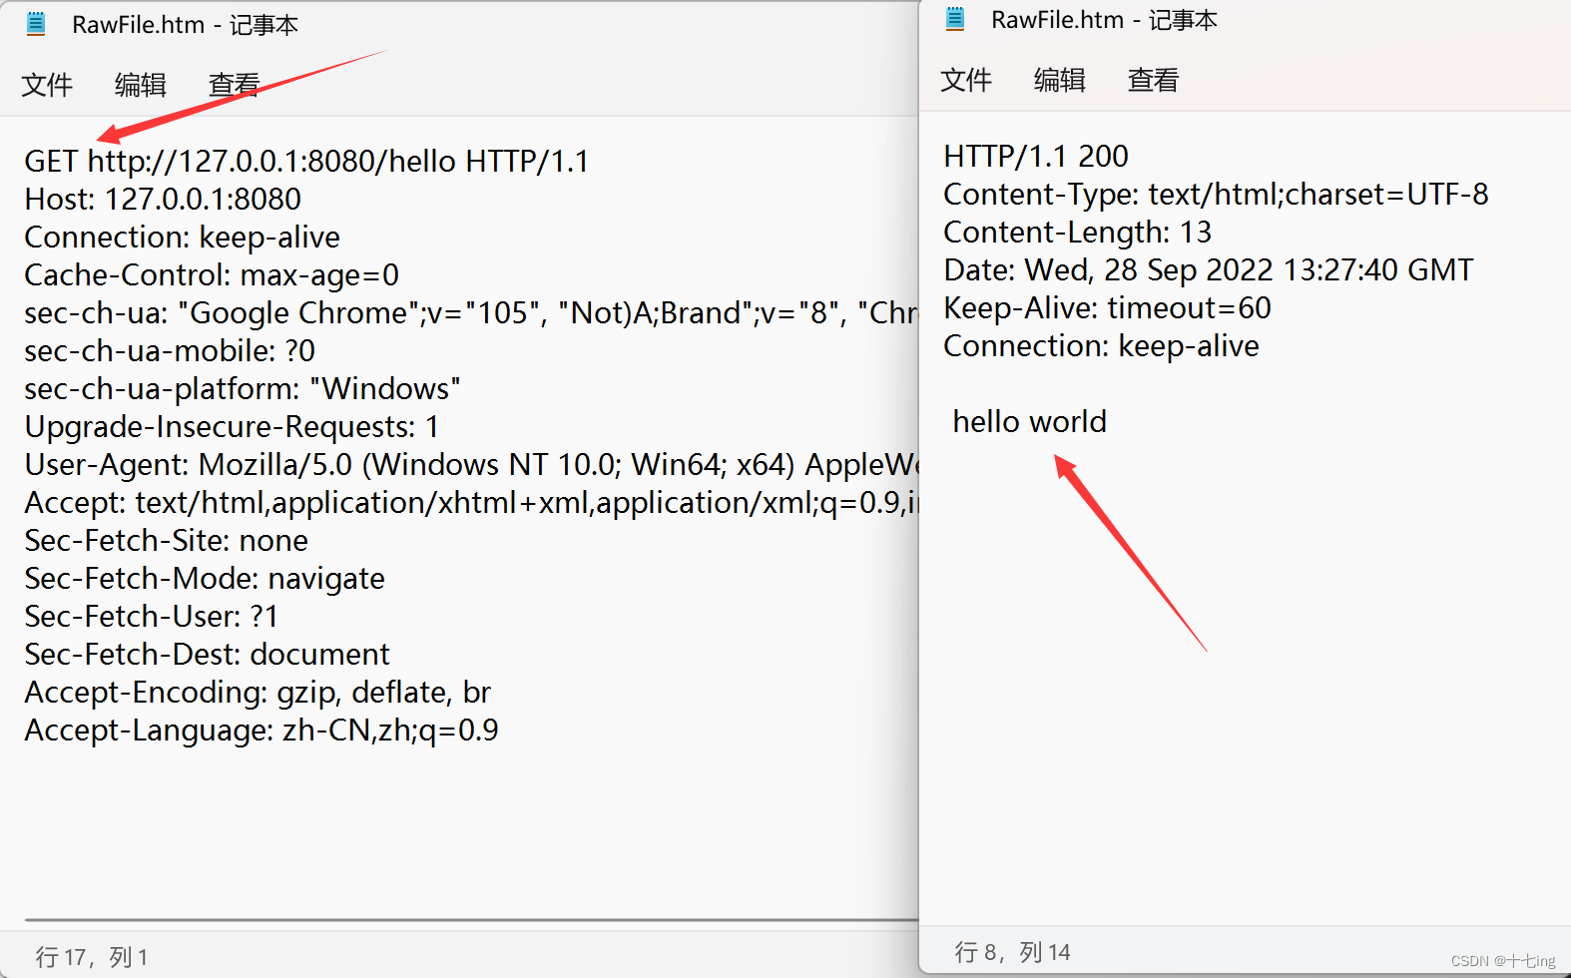This screenshot has width=1571, height=978.
Task: Click the HTTP/1.1 200 status line
Action: coord(1036,157)
